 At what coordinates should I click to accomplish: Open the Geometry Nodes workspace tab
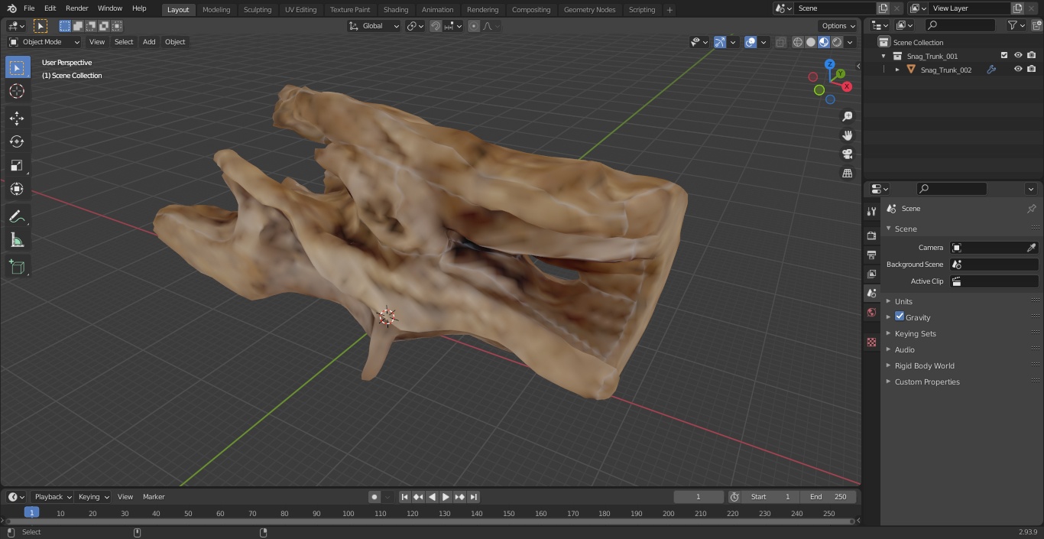589,10
